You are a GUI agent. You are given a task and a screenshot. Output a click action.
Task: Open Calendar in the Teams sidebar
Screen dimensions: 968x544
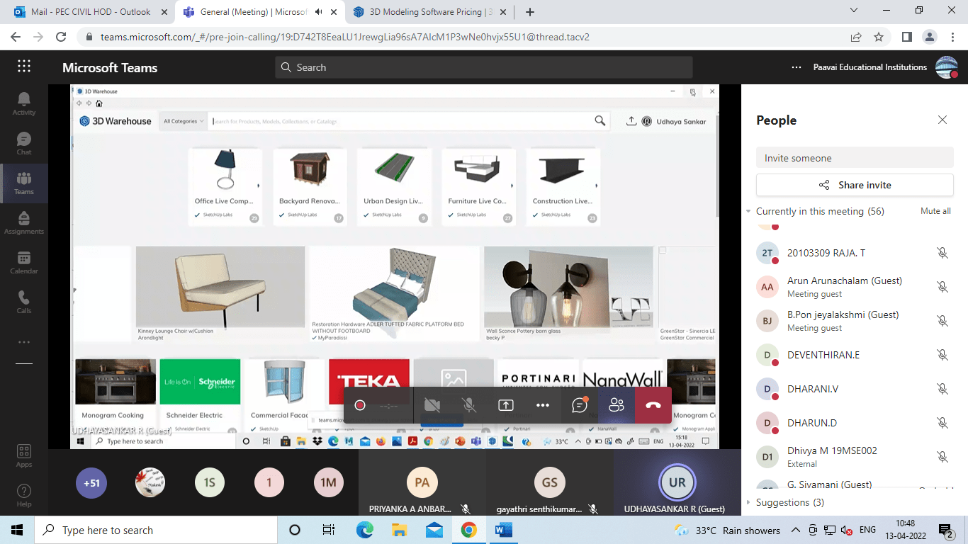pyautogui.click(x=24, y=262)
